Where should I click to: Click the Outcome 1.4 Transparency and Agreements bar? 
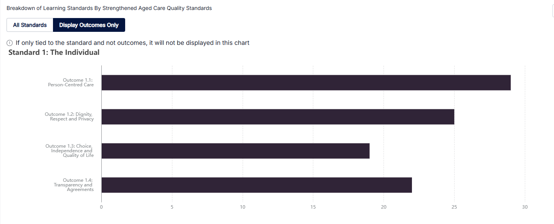256,185
